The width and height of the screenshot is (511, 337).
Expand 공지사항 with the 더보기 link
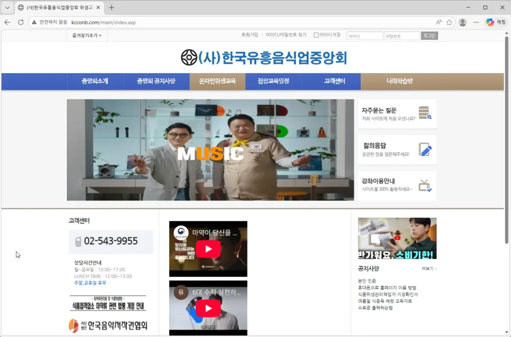(429, 269)
